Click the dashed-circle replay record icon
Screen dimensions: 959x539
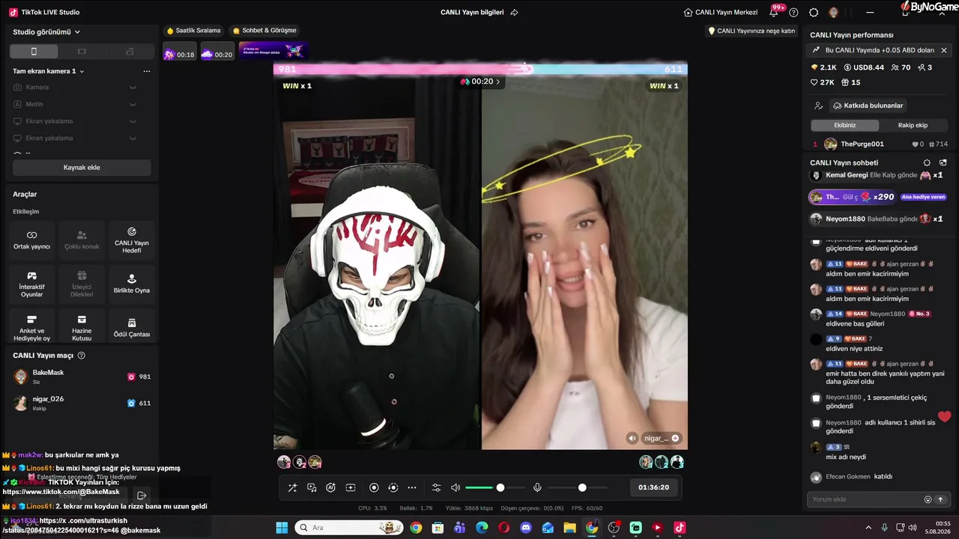click(x=393, y=487)
